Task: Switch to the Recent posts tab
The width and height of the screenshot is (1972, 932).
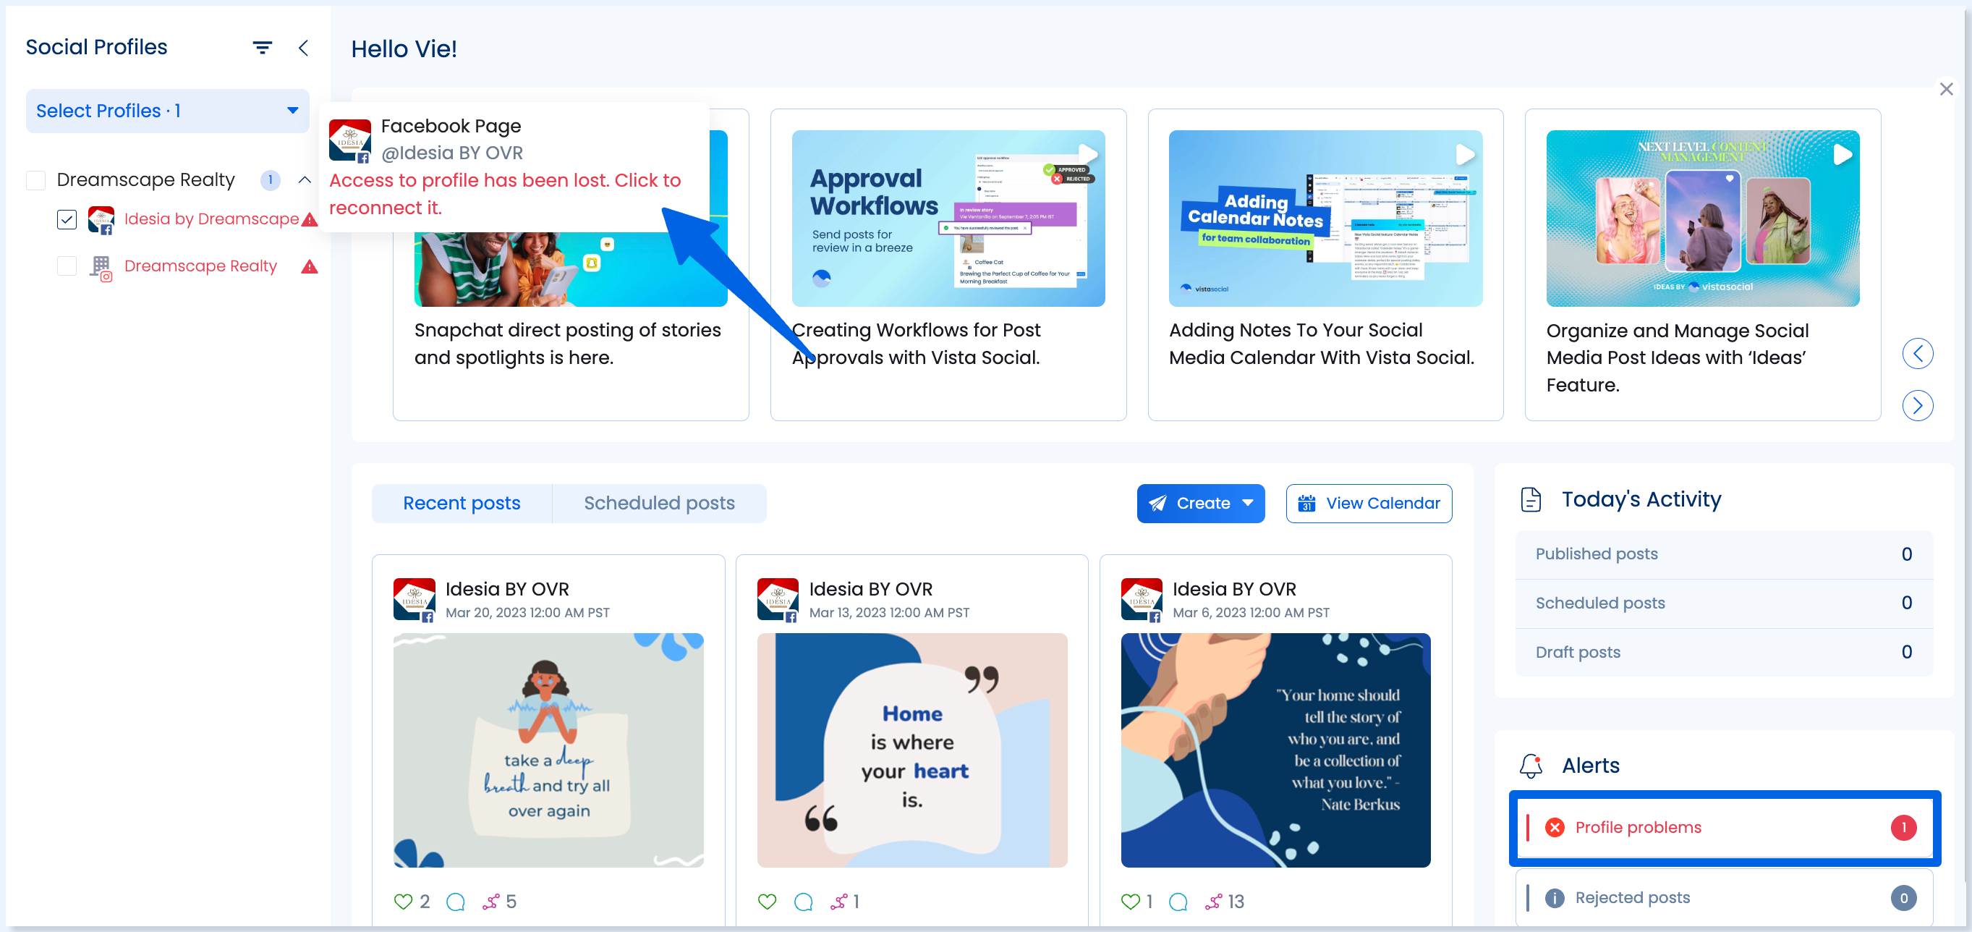Action: point(462,503)
